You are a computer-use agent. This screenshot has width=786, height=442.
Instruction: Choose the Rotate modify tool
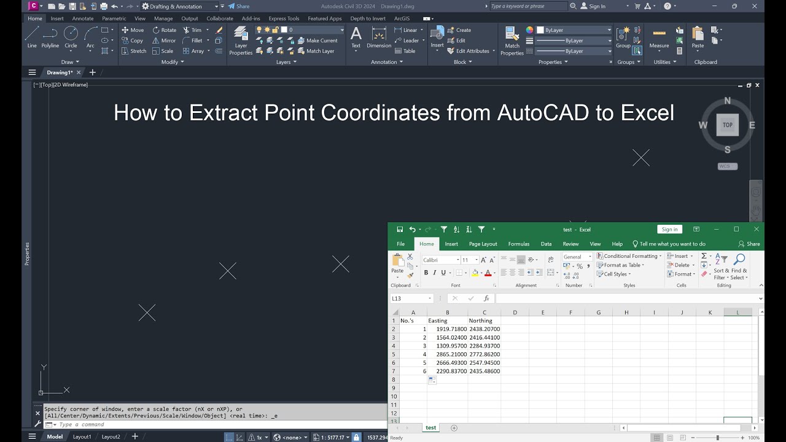point(165,30)
